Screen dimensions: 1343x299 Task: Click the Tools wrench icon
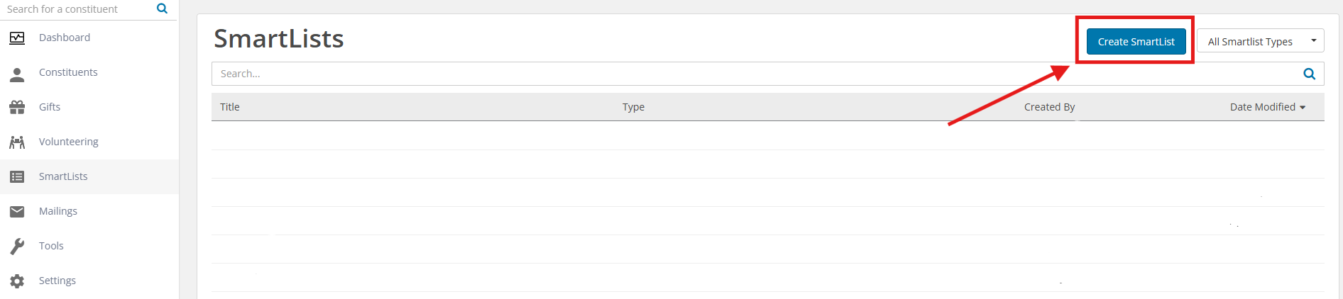(x=17, y=246)
